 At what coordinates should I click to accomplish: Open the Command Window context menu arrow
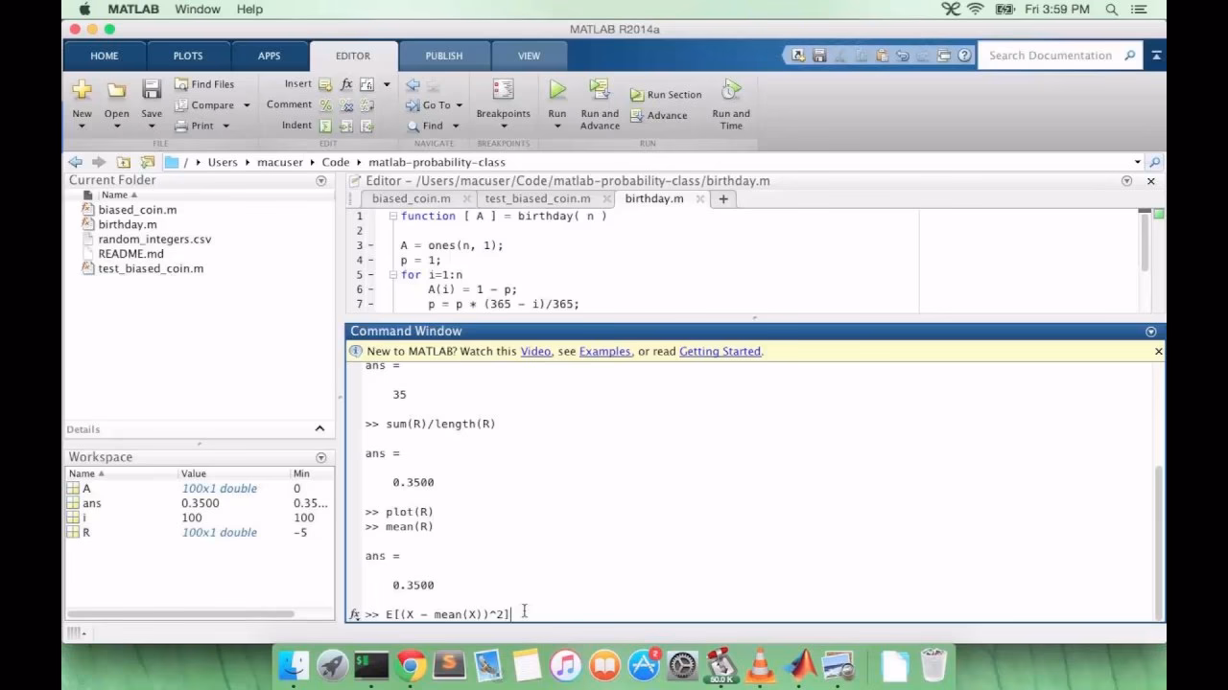(x=1150, y=331)
